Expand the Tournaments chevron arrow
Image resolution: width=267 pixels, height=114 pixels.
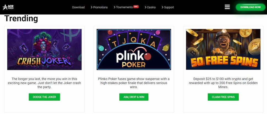click(115, 7)
